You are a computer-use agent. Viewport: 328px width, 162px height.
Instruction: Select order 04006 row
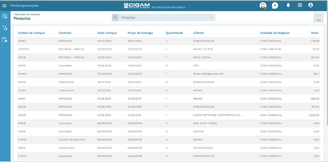click(168, 140)
